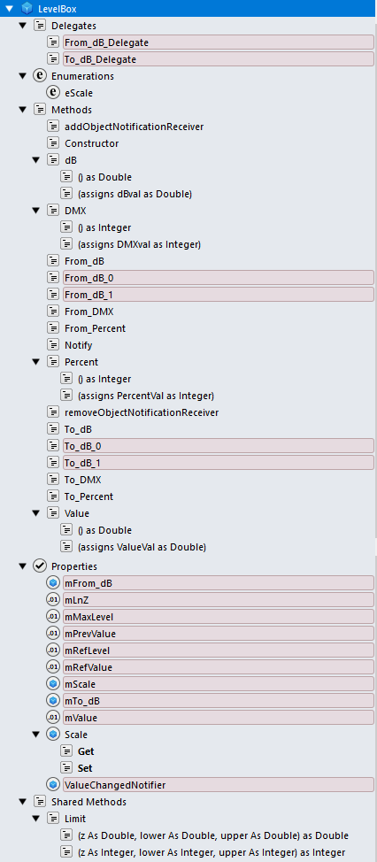
Task: Collapse the Delegates section
Action: (22, 26)
